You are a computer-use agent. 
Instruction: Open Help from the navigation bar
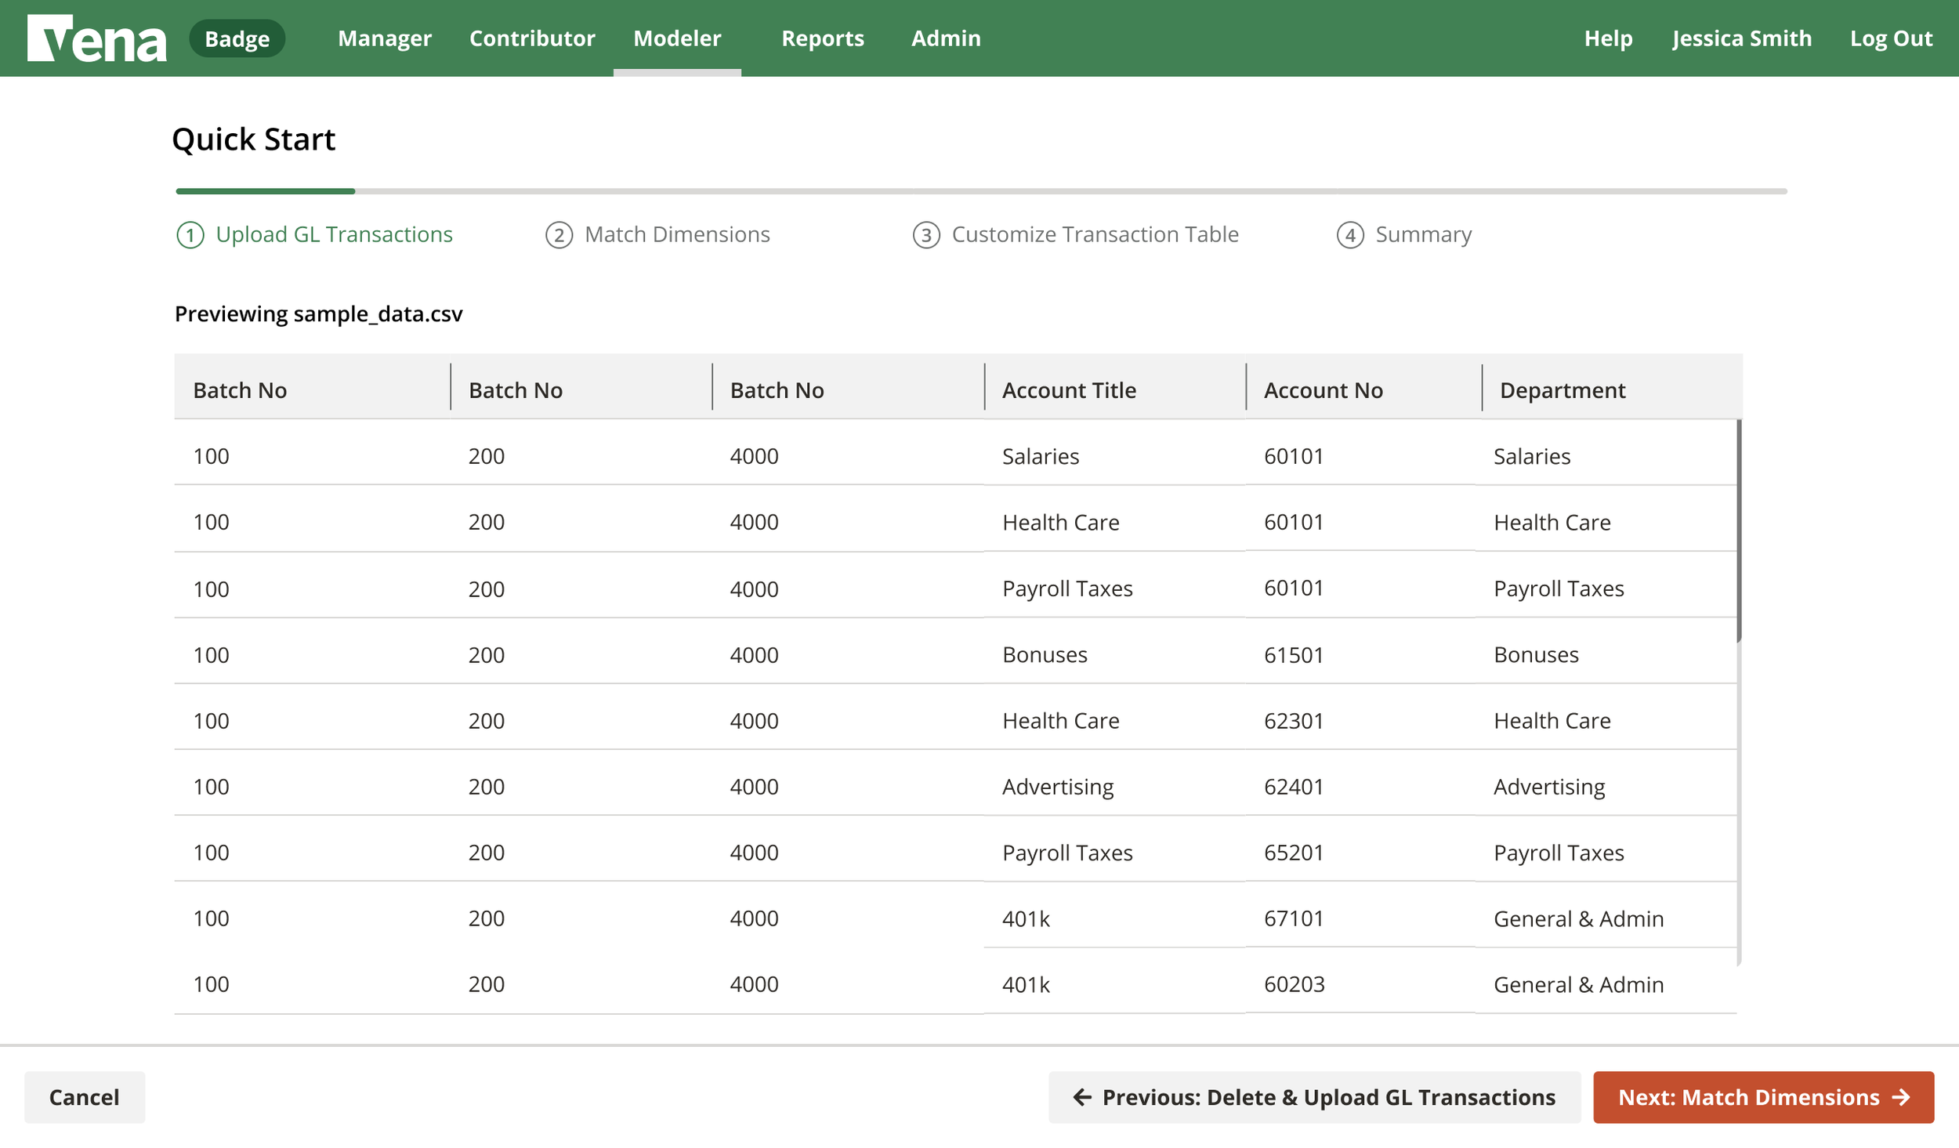(x=1608, y=38)
